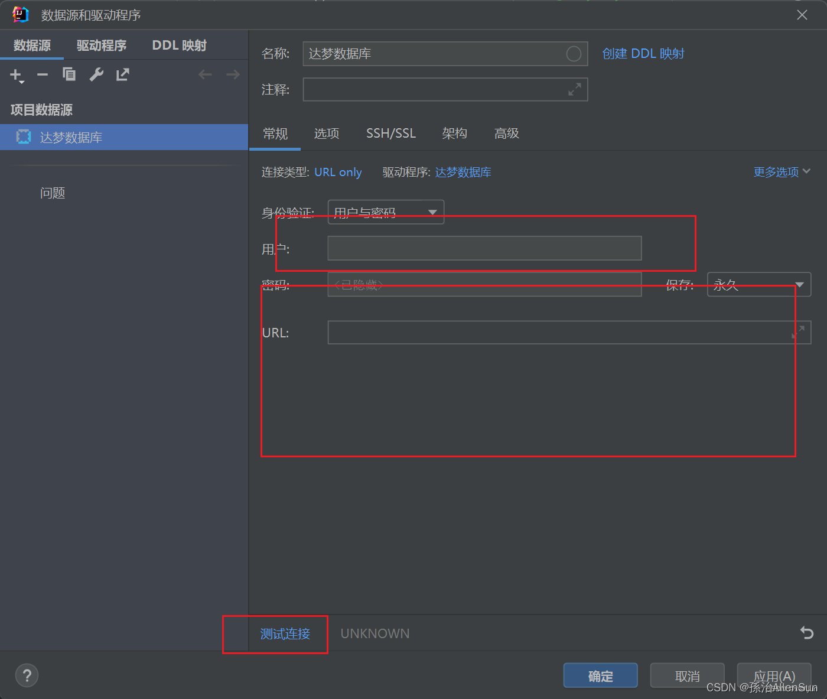Screen dimensions: 827x699
Task: Switch to 数据源 tab
Action: [32, 45]
